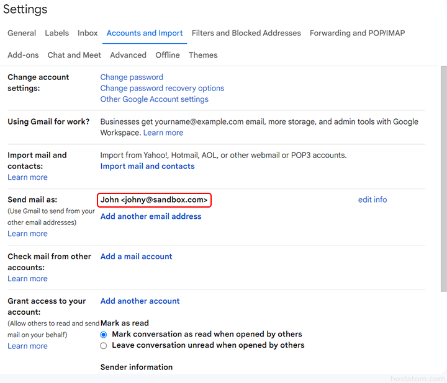Switch to the Offline tab
The height and width of the screenshot is (383, 447).
pos(168,55)
